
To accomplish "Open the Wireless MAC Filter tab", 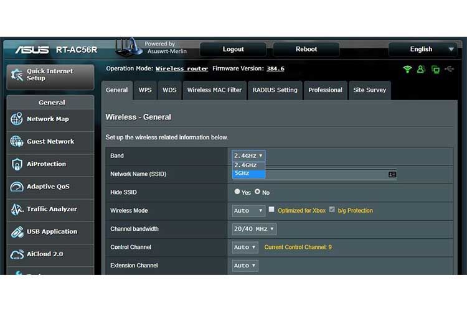I will point(214,90).
